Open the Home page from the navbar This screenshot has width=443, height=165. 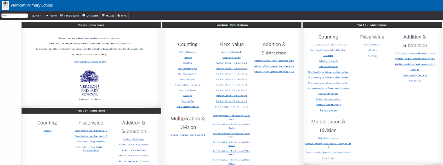pyautogui.click(x=51, y=16)
